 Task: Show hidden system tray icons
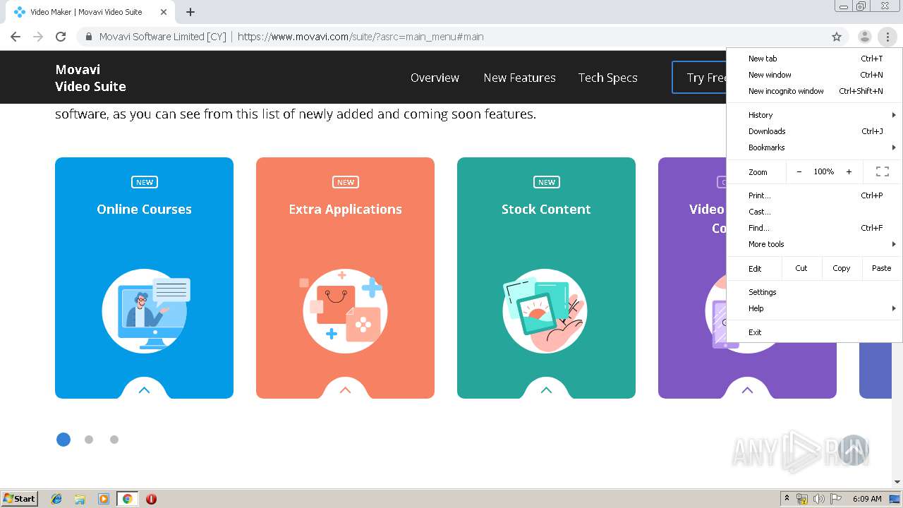click(x=787, y=499)
